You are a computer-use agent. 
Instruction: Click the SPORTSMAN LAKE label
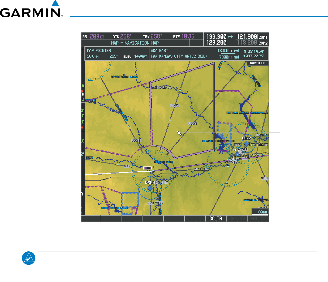[124, 77]
